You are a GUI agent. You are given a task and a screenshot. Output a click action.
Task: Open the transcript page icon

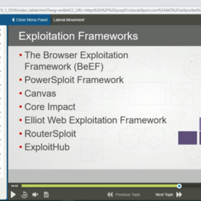(46, 194)
